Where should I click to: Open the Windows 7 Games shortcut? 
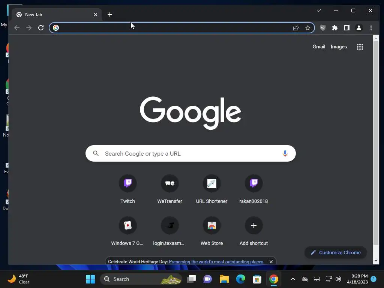[127, 231]
